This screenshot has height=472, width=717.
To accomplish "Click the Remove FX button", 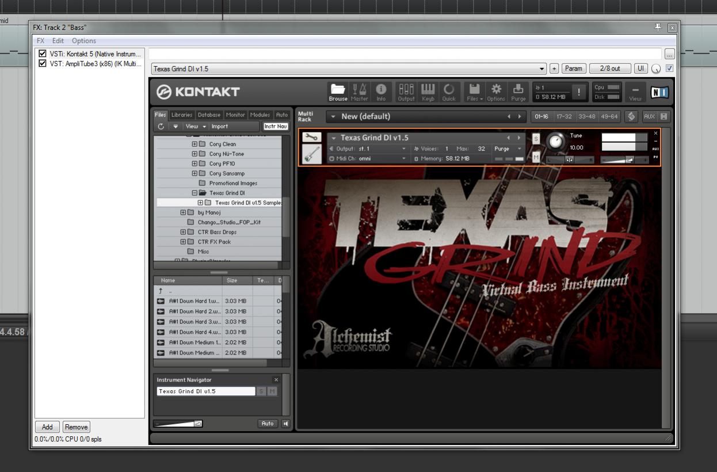I will (x=76, y=427).
